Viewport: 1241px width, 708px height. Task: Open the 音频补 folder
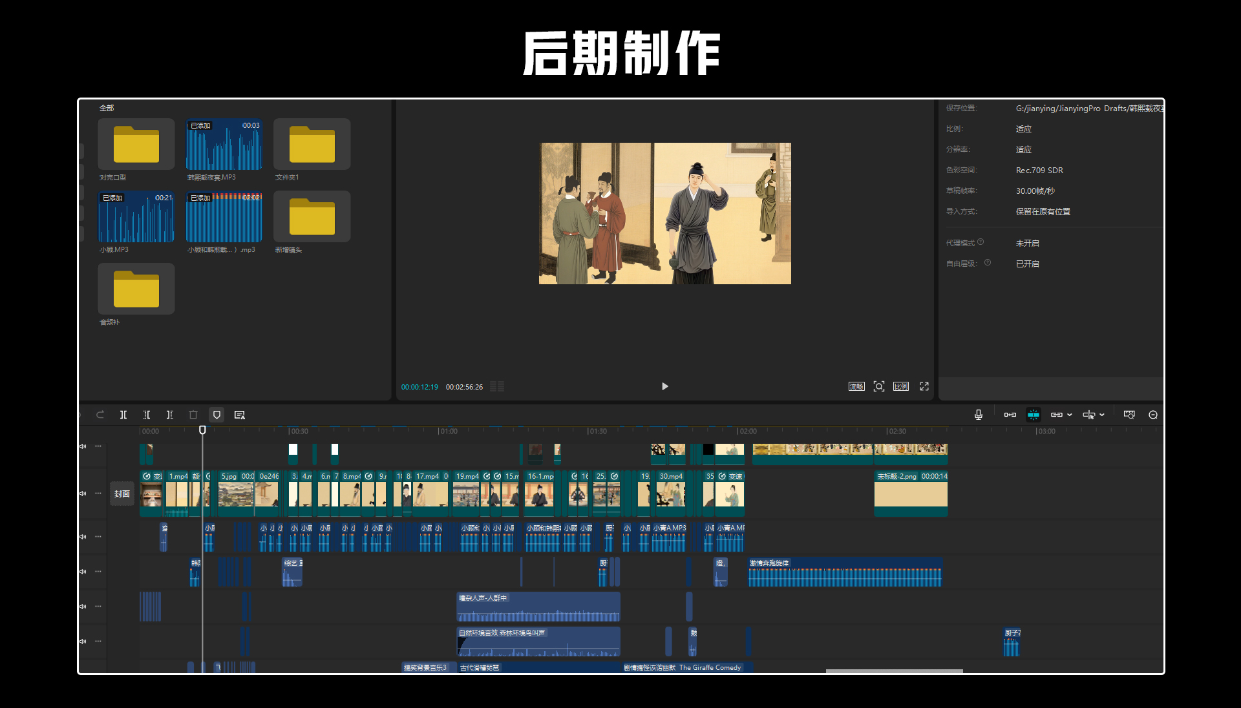(x=136, y=289)
